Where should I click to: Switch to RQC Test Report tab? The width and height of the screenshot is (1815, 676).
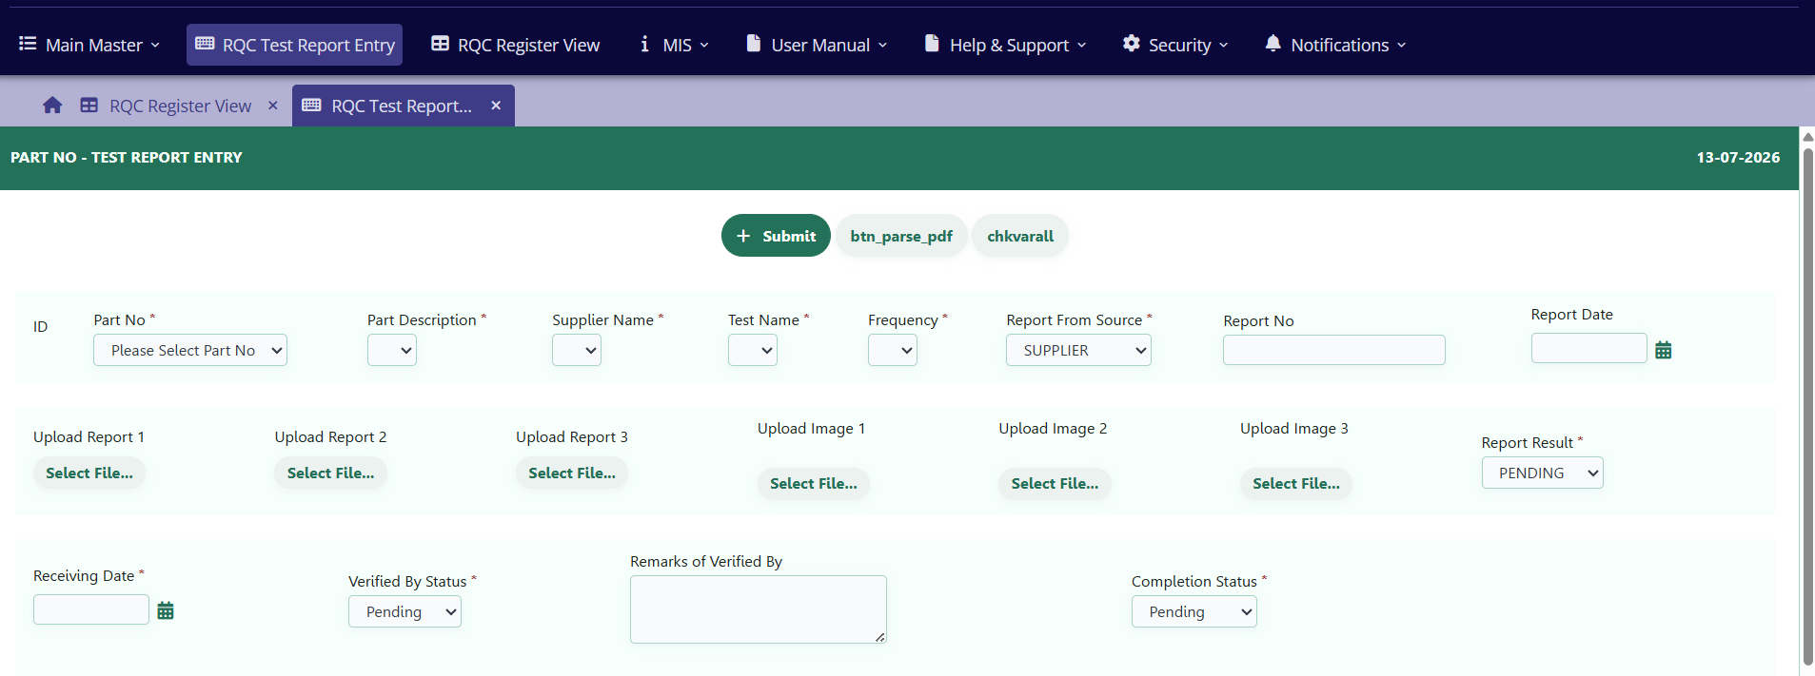[x=402, y=106]
